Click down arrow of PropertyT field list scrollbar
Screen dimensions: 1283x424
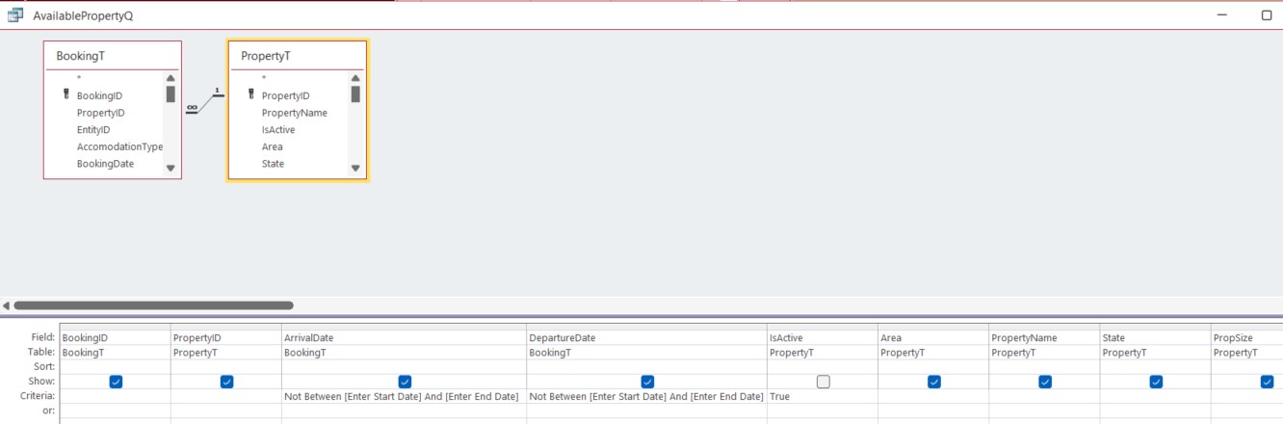coord(355,168)
